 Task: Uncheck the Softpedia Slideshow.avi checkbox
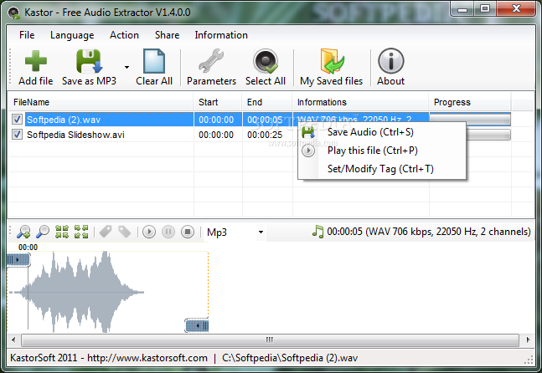tap(18, 134)
